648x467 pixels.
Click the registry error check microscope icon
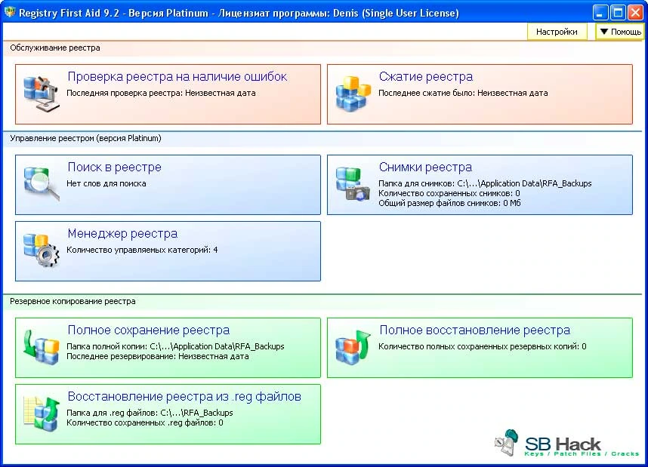[42, 94]
